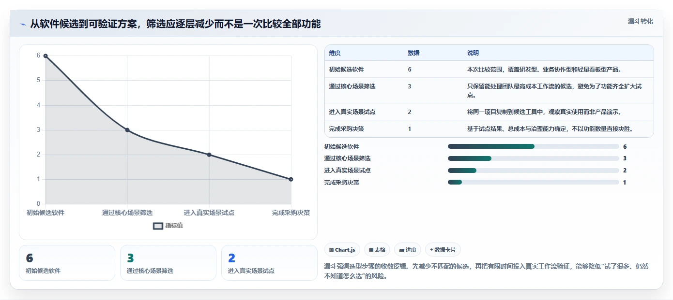Click the 维度 table column header
Viewport: 673px width, 300px height.
pos(335,53)
